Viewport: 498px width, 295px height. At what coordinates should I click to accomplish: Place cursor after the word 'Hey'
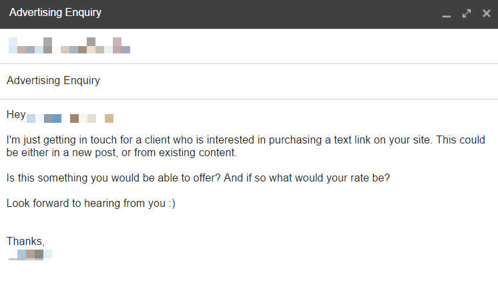[x=25, y=115]
